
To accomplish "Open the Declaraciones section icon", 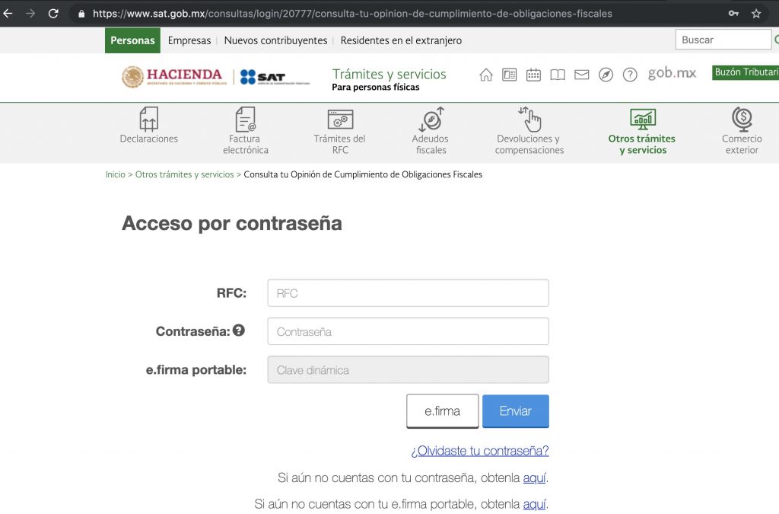I will 148,122.
